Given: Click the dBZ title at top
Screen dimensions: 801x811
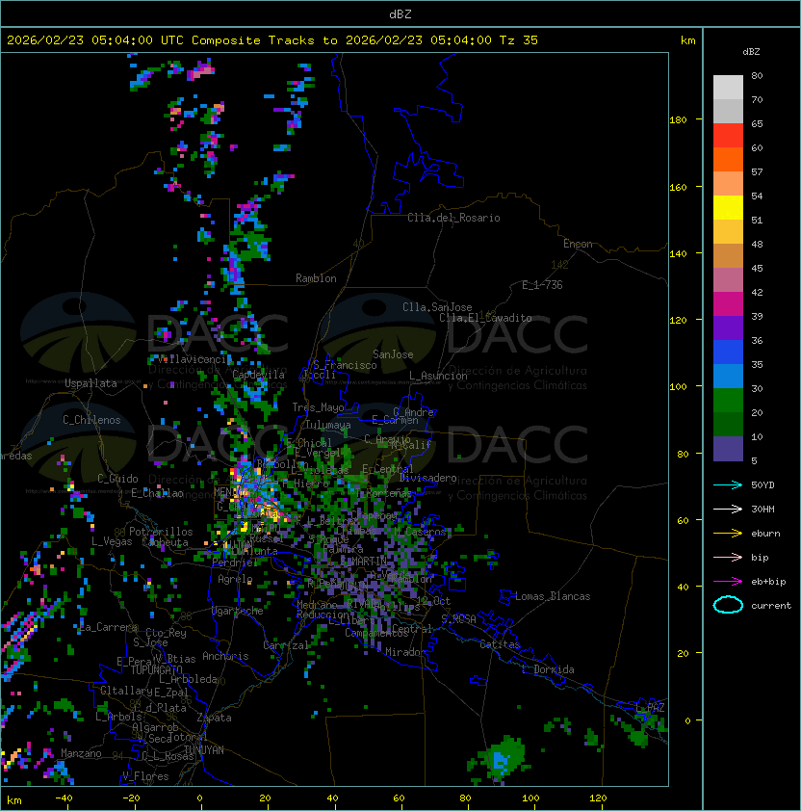Looking at the screenshot, I should click(400, 13).
